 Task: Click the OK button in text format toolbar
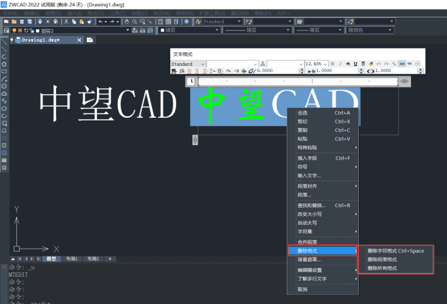tap(409, 64)
